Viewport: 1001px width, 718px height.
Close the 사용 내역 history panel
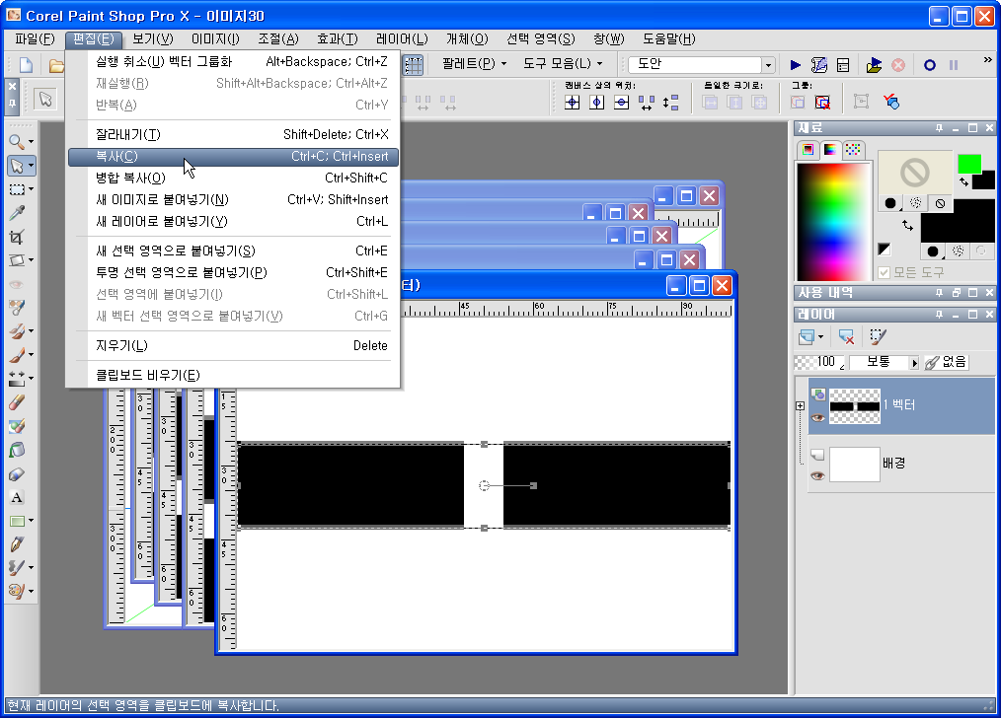click(x=989, y=293)
